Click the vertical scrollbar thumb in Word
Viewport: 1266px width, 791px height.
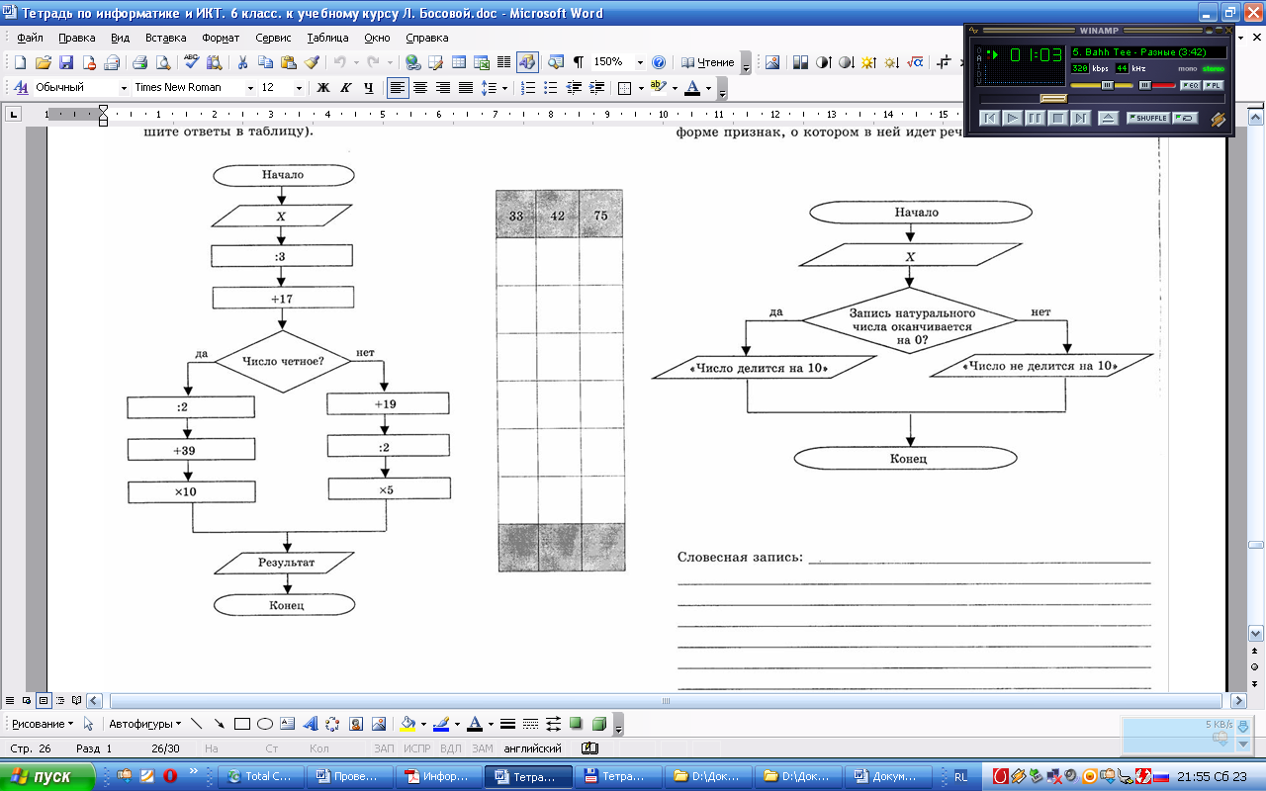tap(1256, 545)
